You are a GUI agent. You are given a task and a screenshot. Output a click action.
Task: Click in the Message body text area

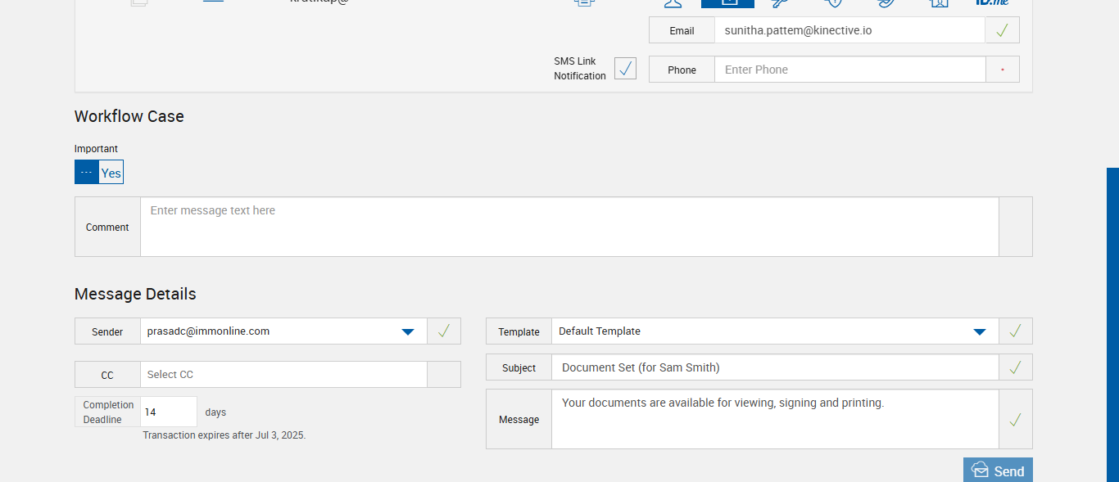coord(774,420)
